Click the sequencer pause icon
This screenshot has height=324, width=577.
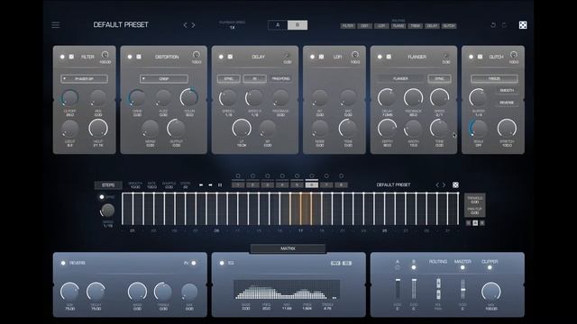(x=220, y=185)
